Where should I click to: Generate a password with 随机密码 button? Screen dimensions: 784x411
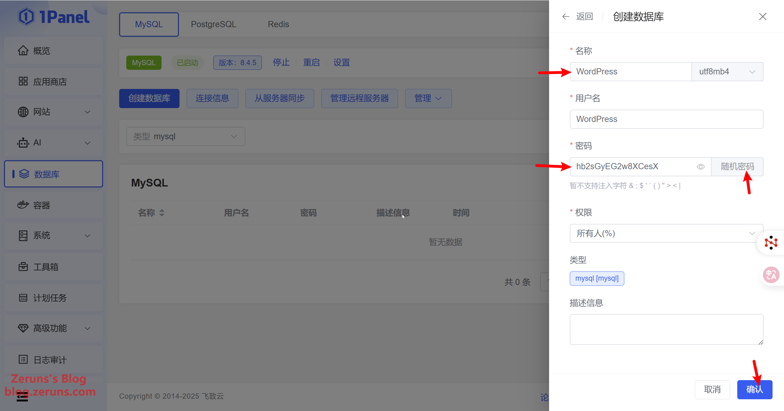[x=737, y=167]
